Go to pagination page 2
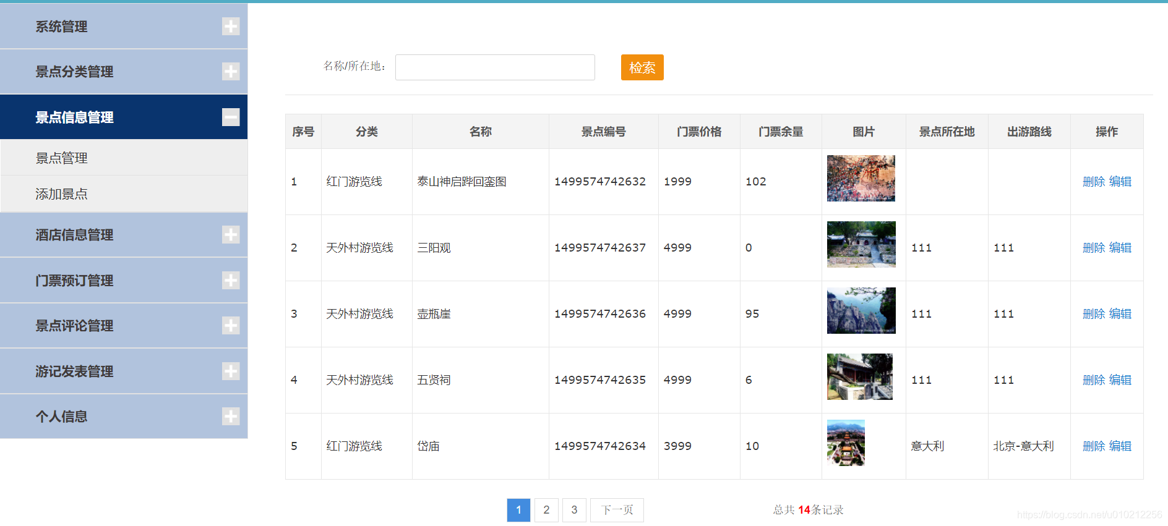 tap(546, 510)
